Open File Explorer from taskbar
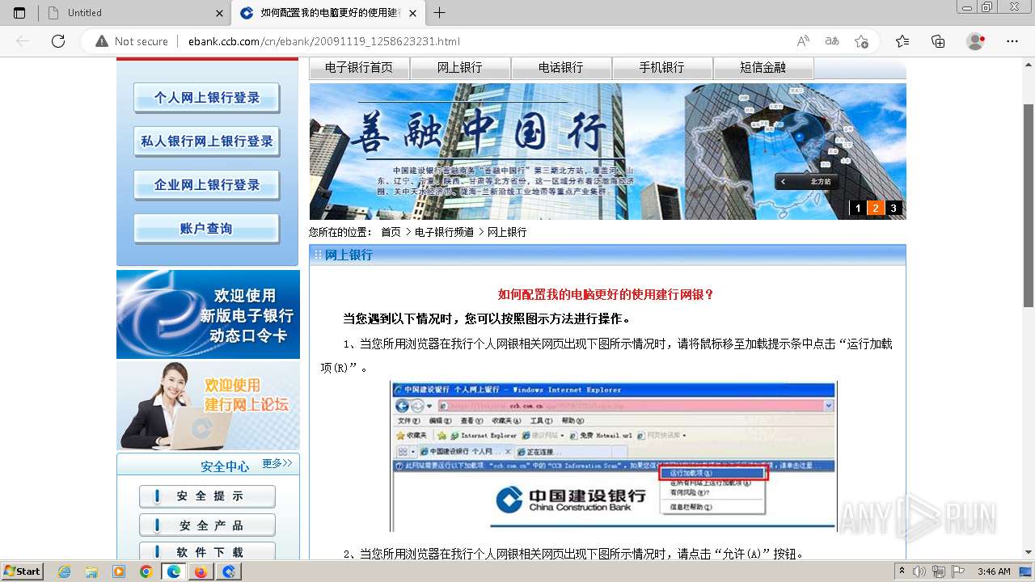 click(x=91, y=571)
